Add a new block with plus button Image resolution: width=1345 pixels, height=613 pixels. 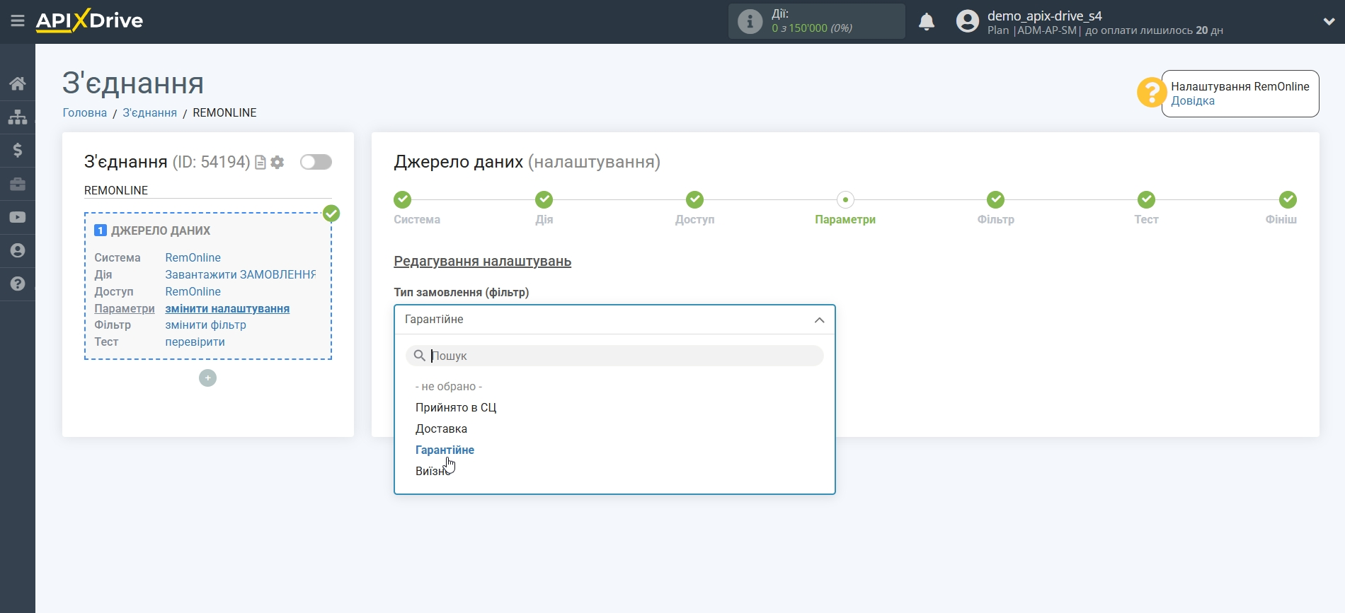207,378
